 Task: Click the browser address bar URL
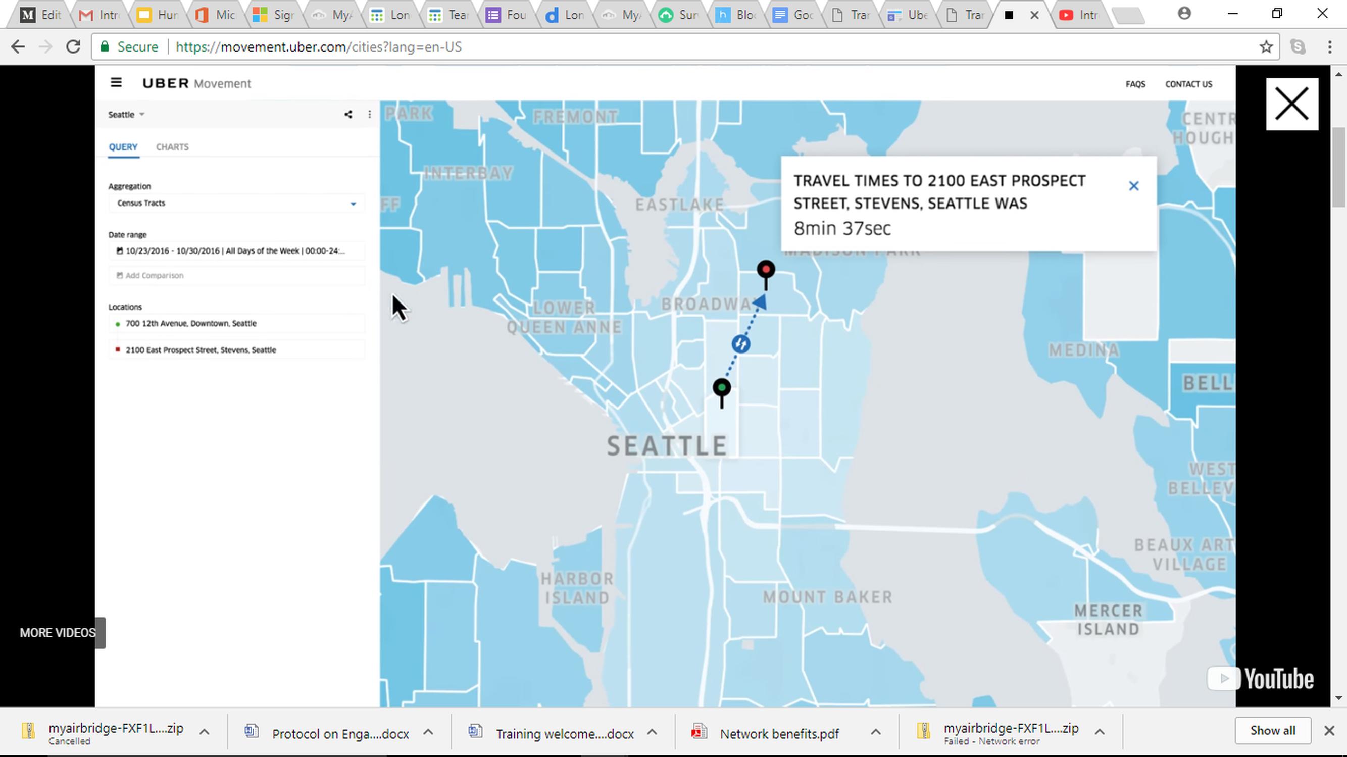pyautogui.click(x=319, y=47)
